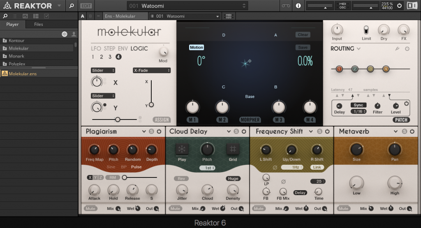Solo the Metaverb effect with S
This screenshot has height=228, width=421.
coord(405,131)
